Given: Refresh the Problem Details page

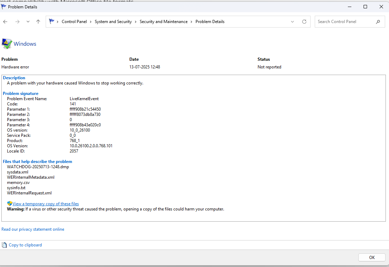Looking at the screenshot, I should click(x=304, y=22).
